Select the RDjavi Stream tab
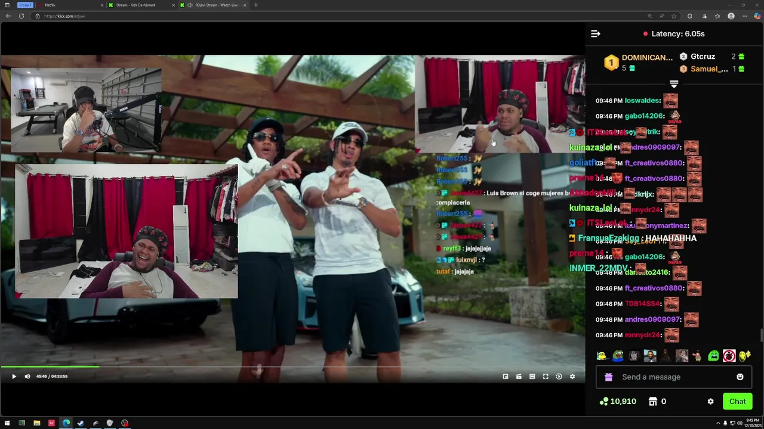The height and width of the screenshot is (429, 764). 214,5
